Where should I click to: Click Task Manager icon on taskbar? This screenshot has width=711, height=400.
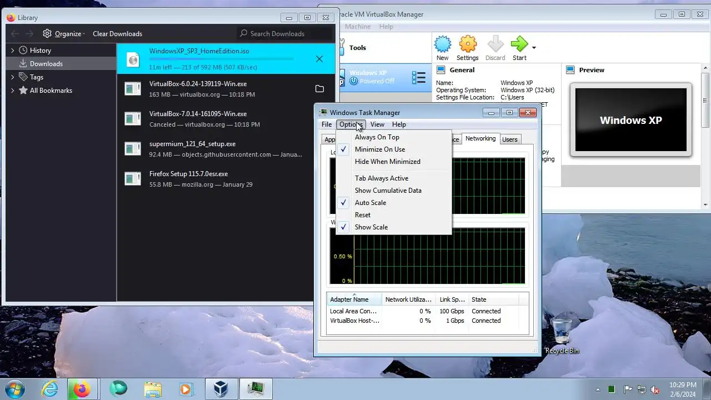coord(256,389)
